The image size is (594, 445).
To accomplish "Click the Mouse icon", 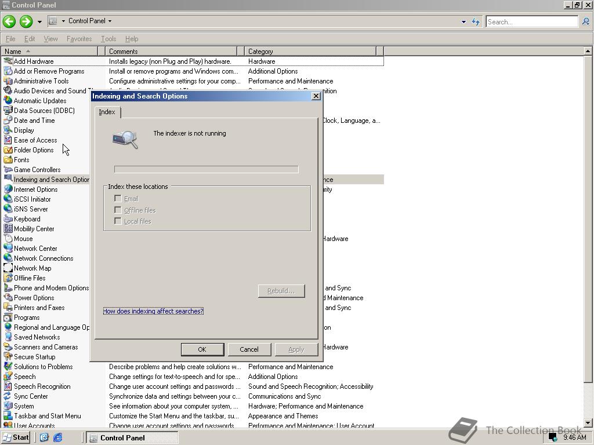I will 8,238.
